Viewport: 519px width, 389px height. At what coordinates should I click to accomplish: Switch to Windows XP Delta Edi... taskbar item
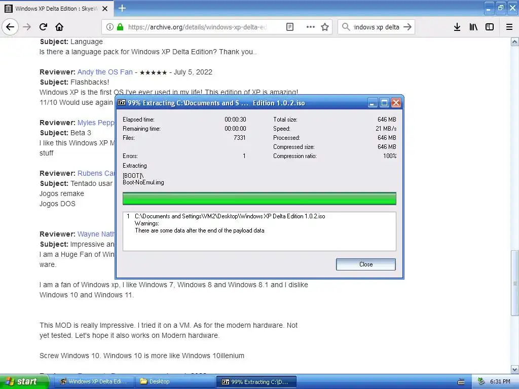[x=94, y=381]
